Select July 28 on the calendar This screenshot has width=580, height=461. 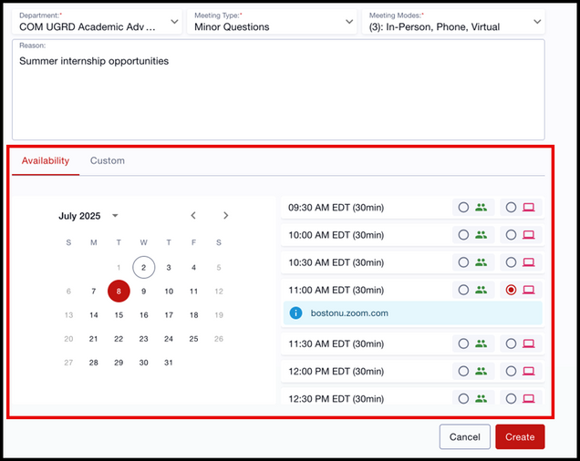click(x=94, y=363)
